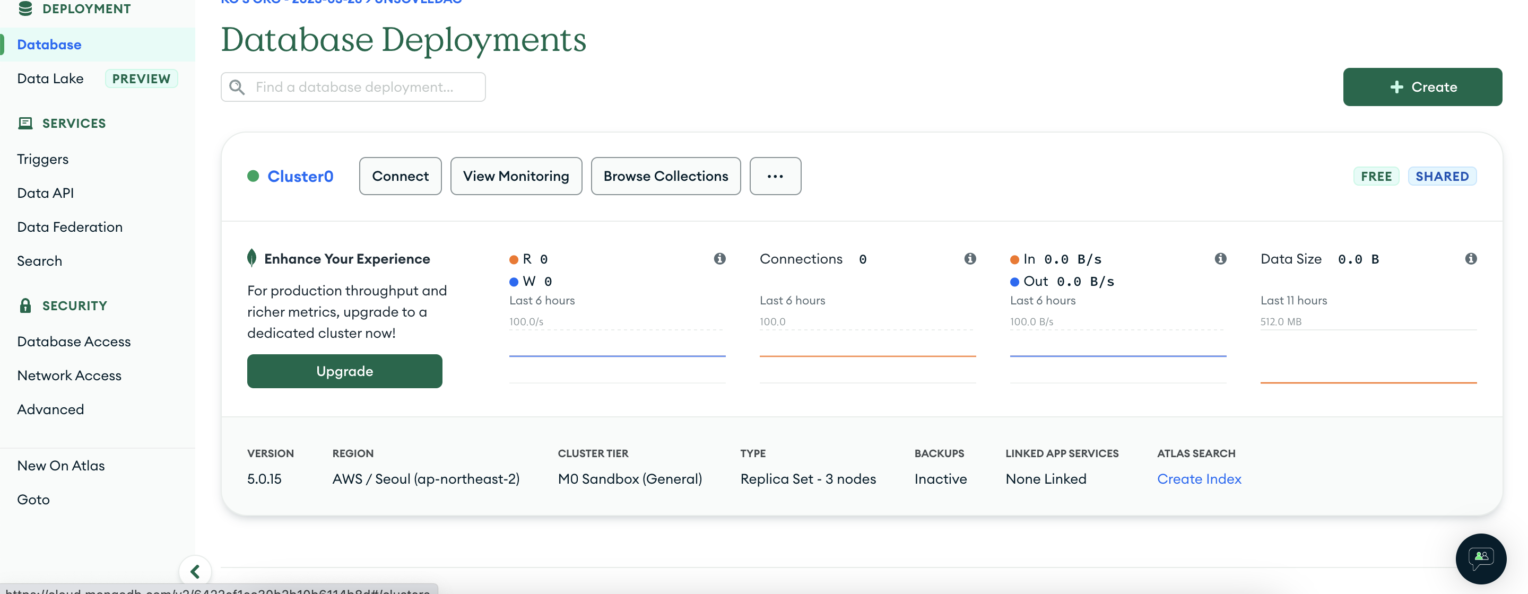Open the support chat bubble
Image resolution: width=1528 pixels, height=594 pixels.
(x=1481, y=558)
